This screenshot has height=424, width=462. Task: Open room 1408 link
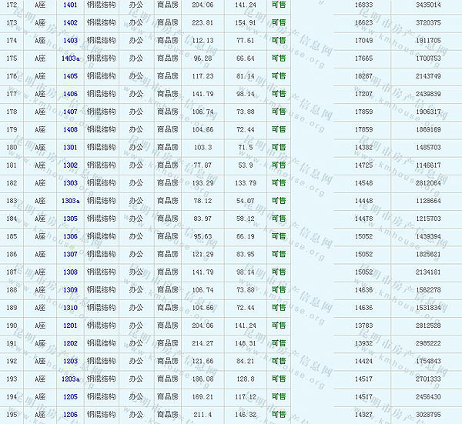pyautogui.click(x=70, y=129)
